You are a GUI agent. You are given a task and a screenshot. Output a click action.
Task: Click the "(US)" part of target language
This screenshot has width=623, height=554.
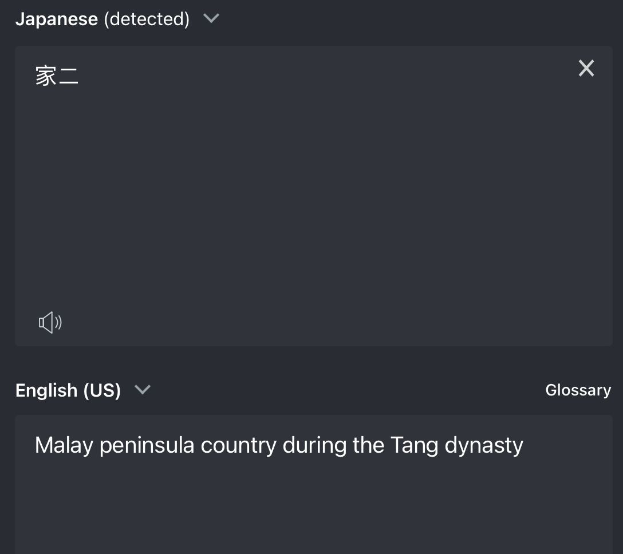tap(102, 390)
